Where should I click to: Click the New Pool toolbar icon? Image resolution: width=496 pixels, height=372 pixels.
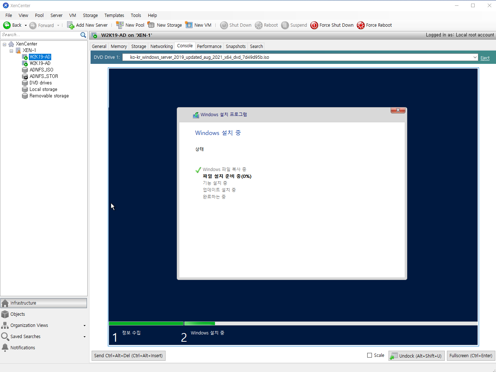pos(120,25)
